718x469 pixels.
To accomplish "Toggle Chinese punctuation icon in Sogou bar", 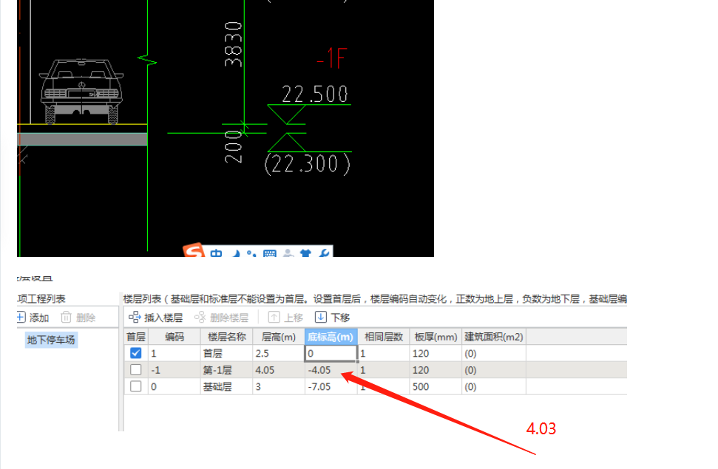I will 251,253.
